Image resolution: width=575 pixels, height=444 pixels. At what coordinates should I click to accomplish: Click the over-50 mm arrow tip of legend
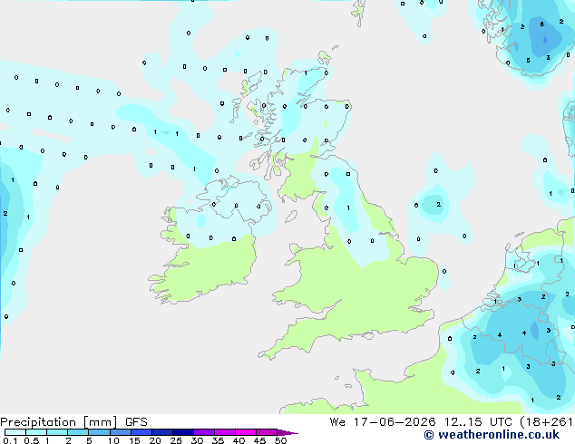287,432
